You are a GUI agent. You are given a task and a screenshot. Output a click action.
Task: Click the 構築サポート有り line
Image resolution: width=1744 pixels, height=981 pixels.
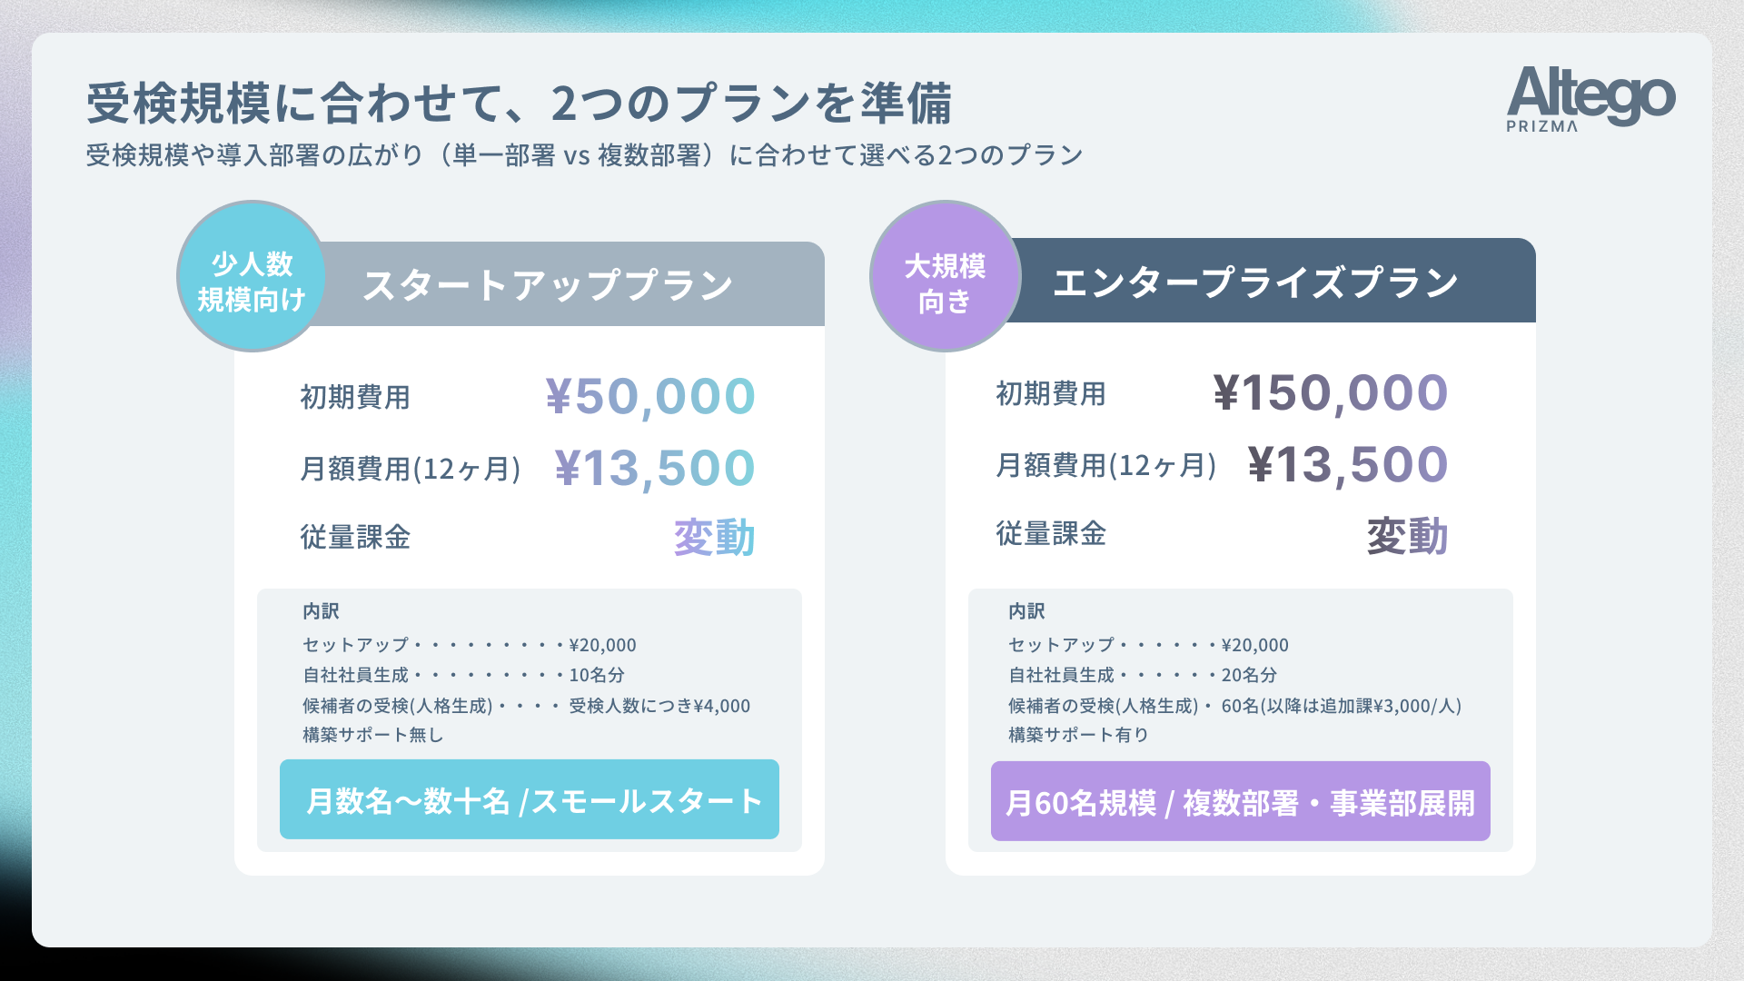(1079, 735)
